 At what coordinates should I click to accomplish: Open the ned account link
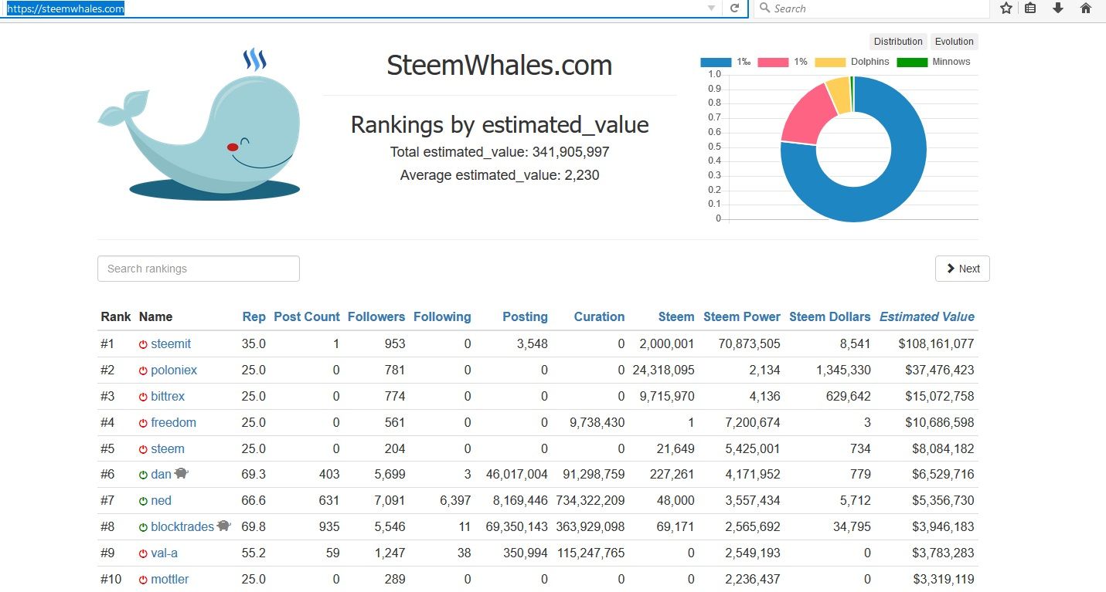coord(161,500)
